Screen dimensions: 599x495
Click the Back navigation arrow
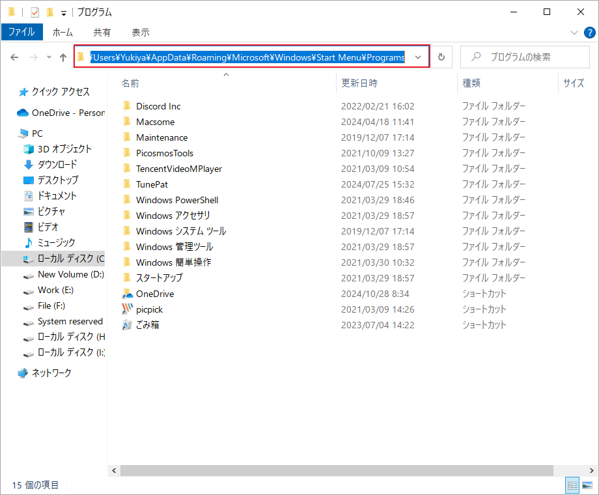(x=14, y=57)
